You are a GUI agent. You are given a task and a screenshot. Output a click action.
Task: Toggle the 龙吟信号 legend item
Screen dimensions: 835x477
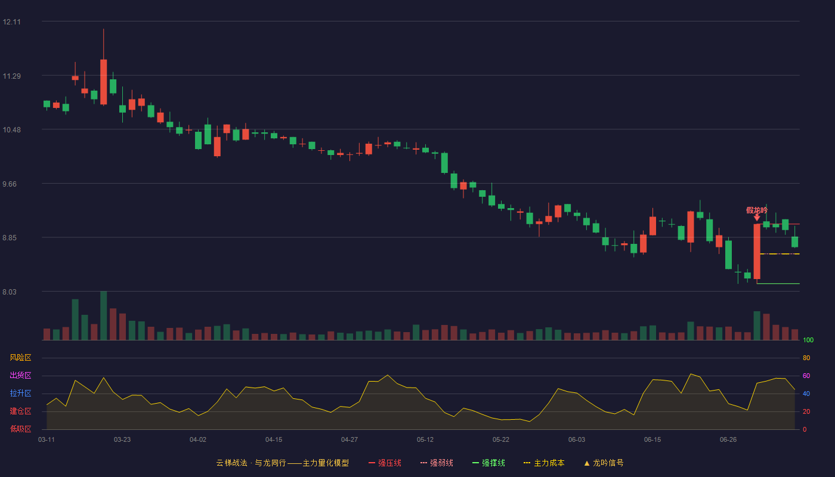(603, 463)
